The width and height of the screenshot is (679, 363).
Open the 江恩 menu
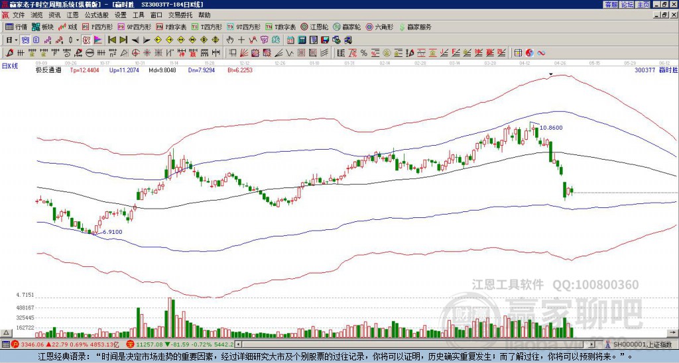(72, 15)
